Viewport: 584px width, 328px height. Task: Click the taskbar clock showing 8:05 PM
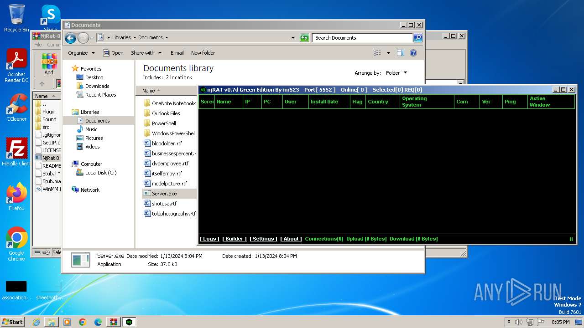point(560,322)
